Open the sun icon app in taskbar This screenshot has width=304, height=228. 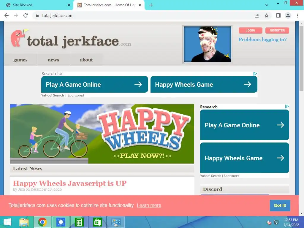tap(61, 222)
